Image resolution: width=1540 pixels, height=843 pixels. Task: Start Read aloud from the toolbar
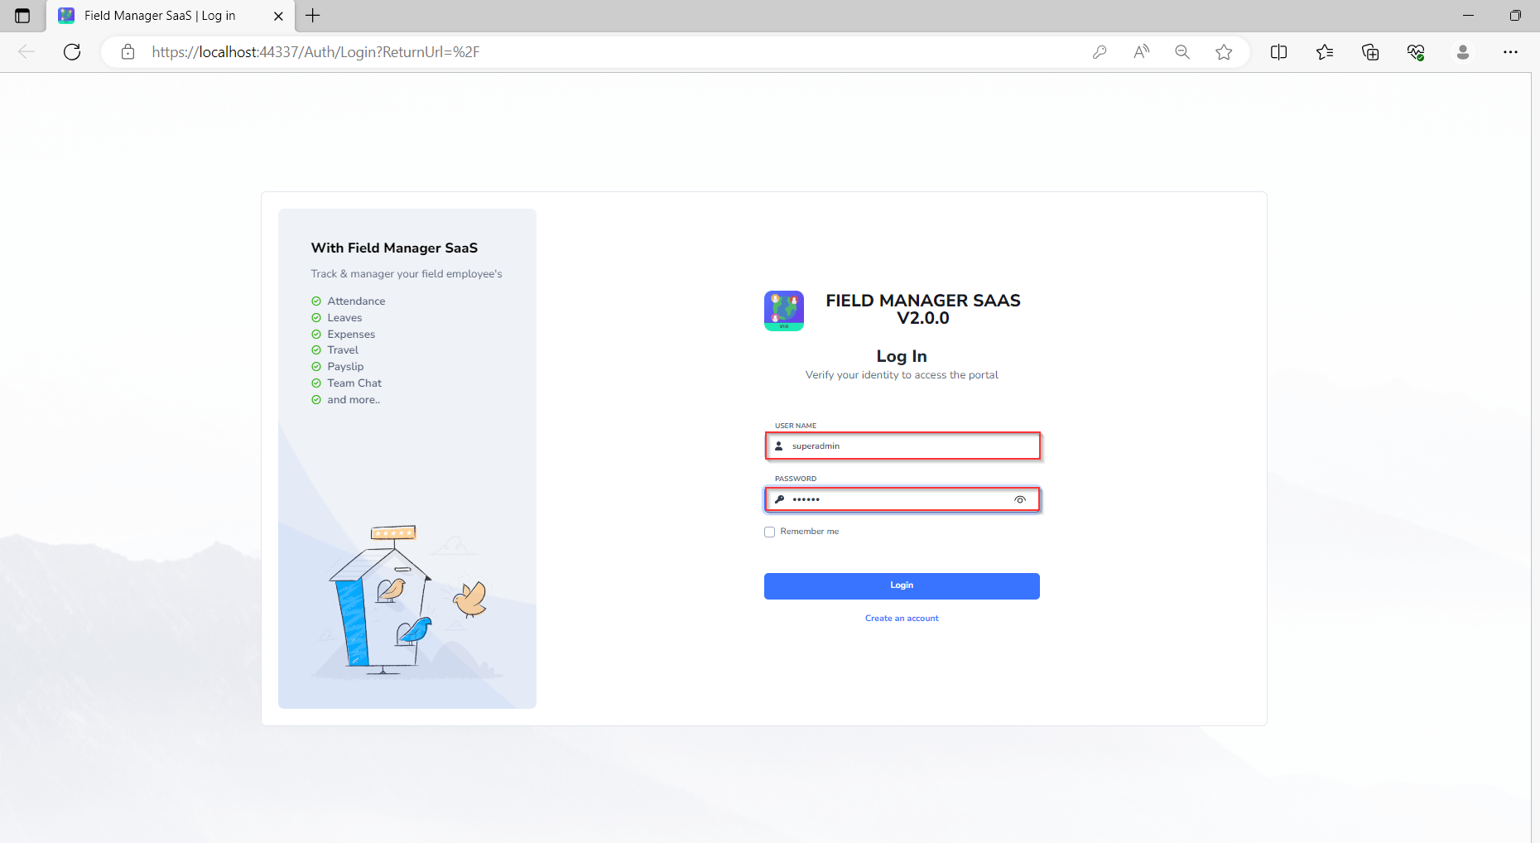pyautogui.click(x=1141, y=51)
